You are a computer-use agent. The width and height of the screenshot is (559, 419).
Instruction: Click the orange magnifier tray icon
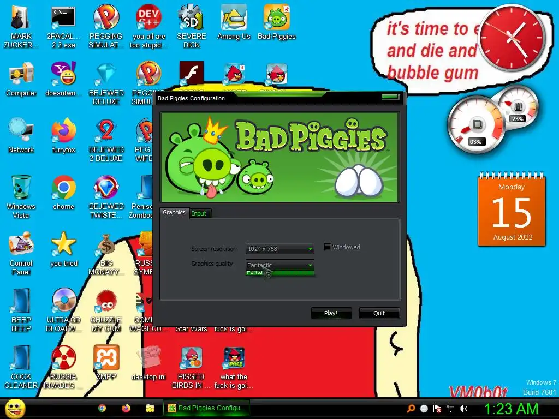point(411,408)
